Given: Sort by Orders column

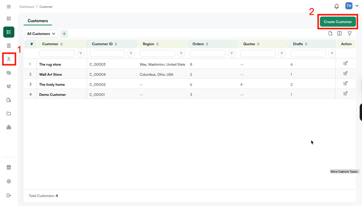Looking at the screenshot, I should pyautogui.click(x=207, y=44).
